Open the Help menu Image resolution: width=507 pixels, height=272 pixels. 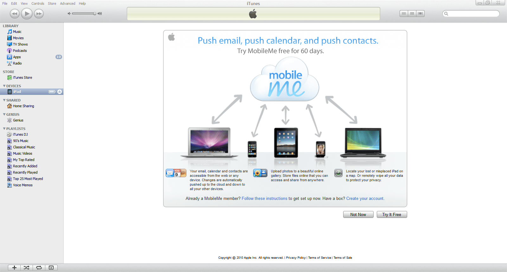(82, 3)
